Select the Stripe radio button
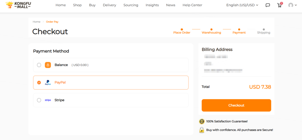302x140 pixels. pos(39,100)
